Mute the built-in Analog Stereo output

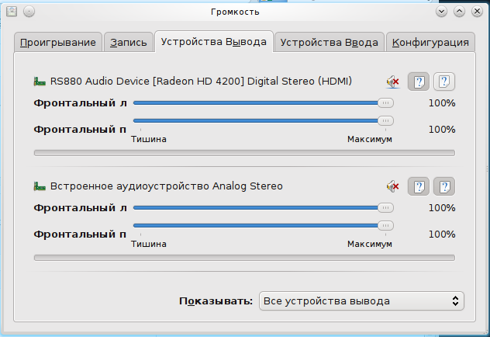[393, 187]
